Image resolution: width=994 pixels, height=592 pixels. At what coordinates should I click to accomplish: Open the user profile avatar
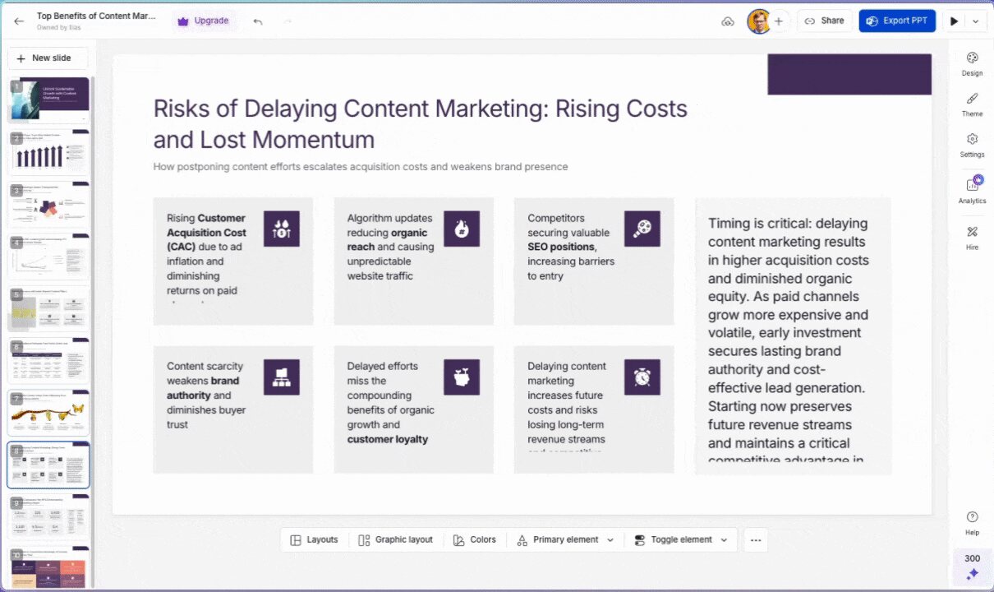pos(758,21)
